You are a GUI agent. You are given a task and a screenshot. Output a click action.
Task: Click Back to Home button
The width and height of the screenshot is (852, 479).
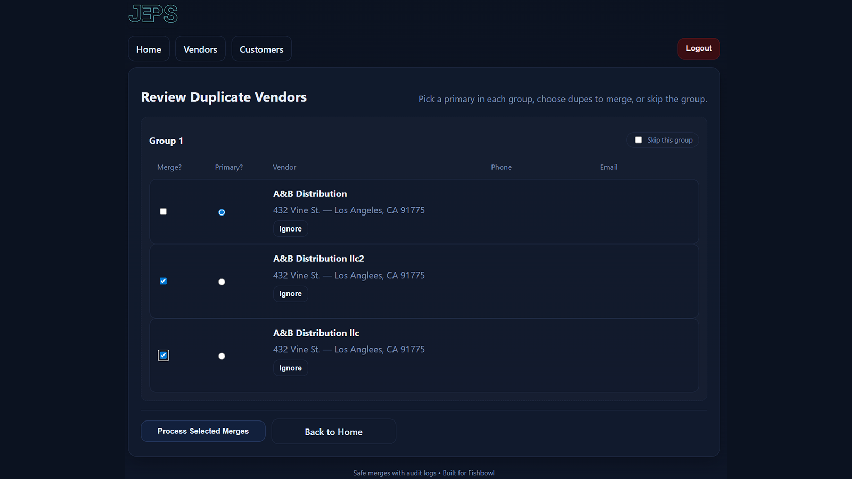[x=333, y=432]
